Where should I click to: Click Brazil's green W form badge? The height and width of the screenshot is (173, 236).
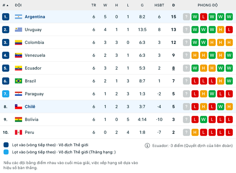coord(229,81)
